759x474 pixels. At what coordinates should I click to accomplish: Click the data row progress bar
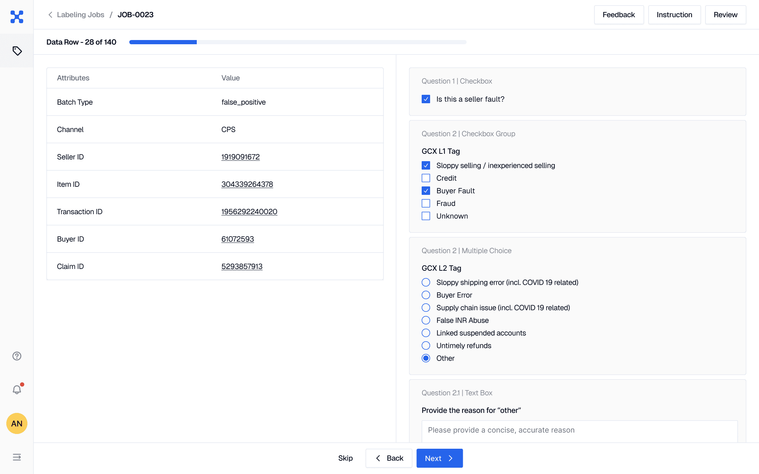click(x=298, y=42)
